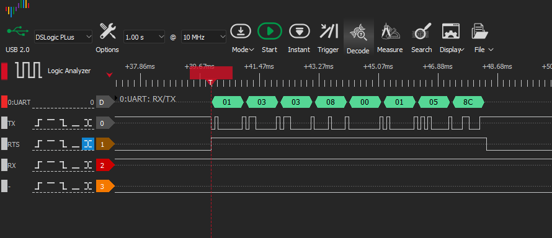The height and width of the screenshot is (238, 552).
Task: Open the Display menu
Action: click(x=452, y=50)
